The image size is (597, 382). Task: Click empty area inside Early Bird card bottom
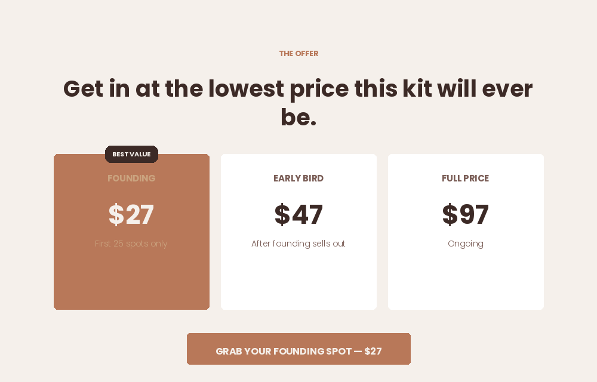(298, 282)
